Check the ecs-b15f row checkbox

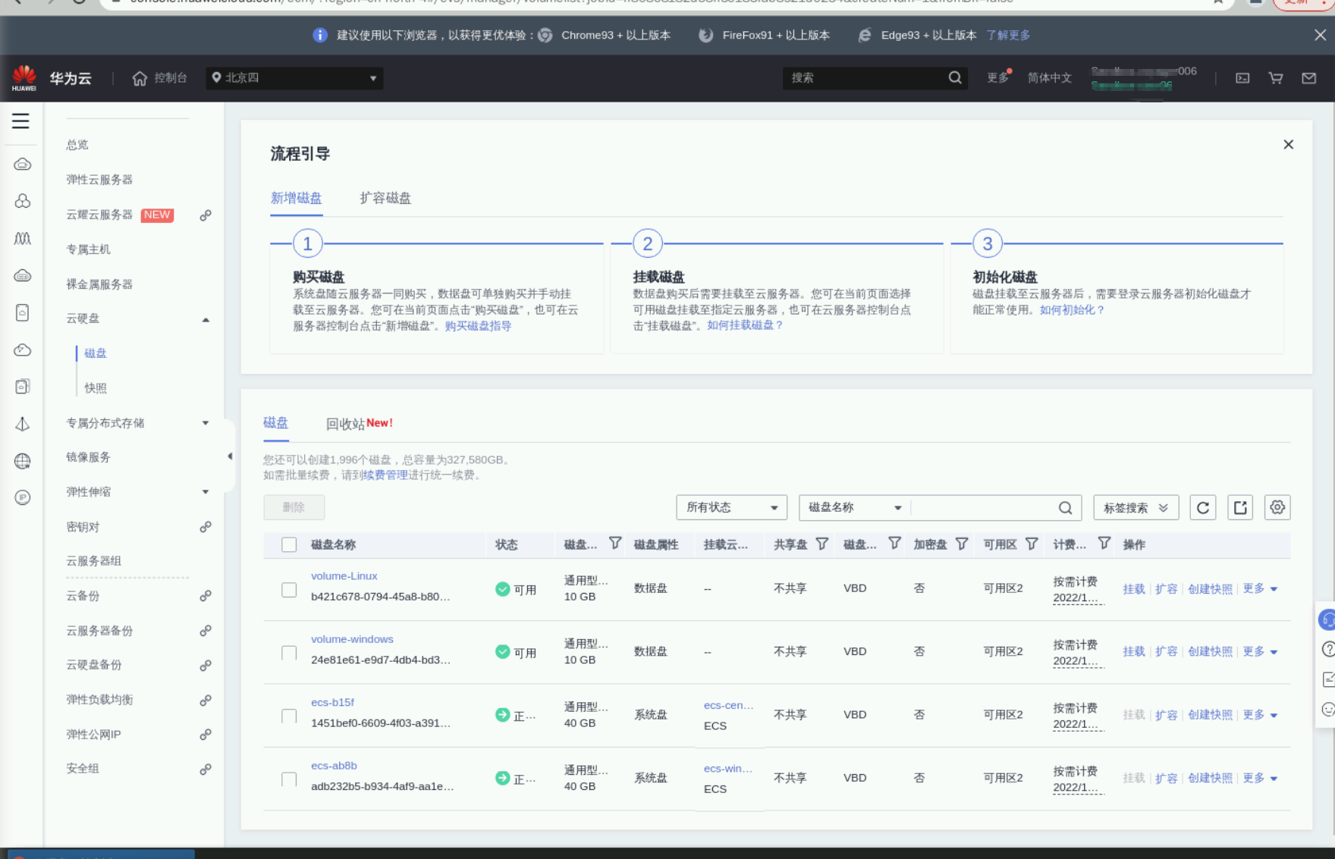pyautogui.click(x=289, y=716)
